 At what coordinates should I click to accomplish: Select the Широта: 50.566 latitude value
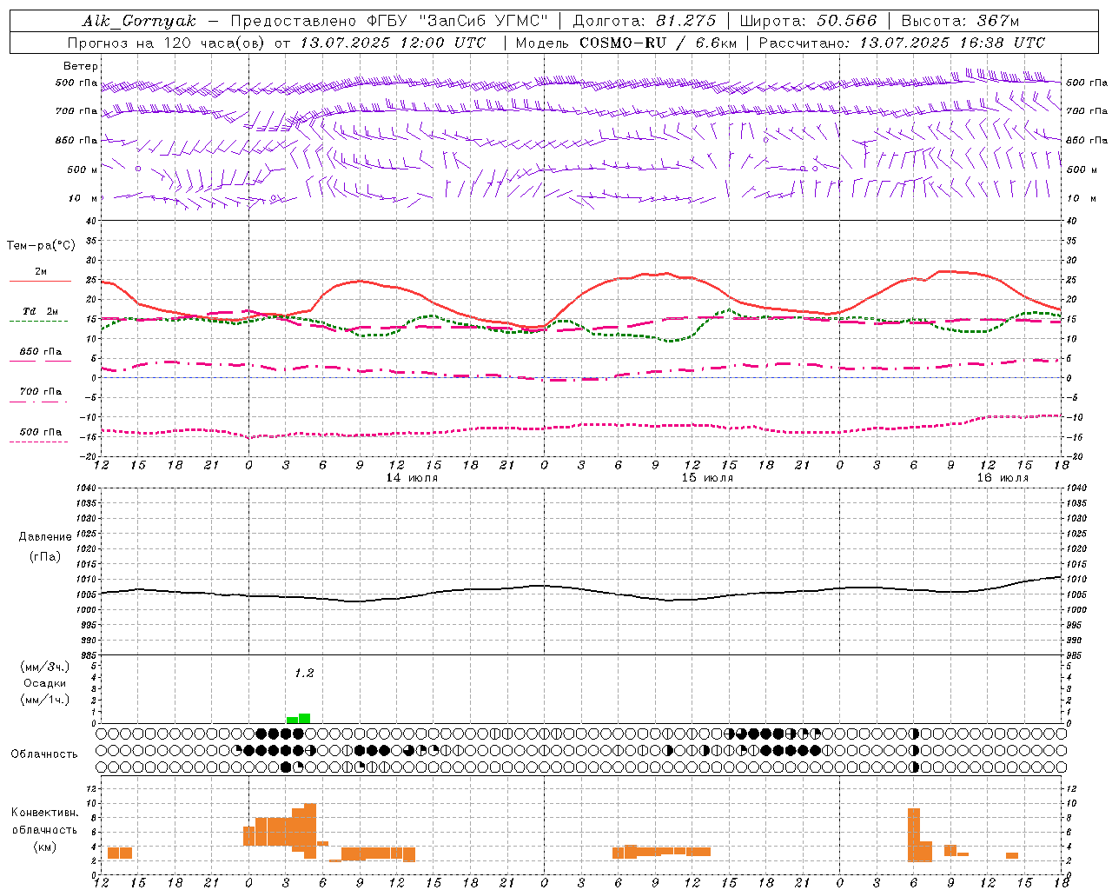tap(808, 21)
